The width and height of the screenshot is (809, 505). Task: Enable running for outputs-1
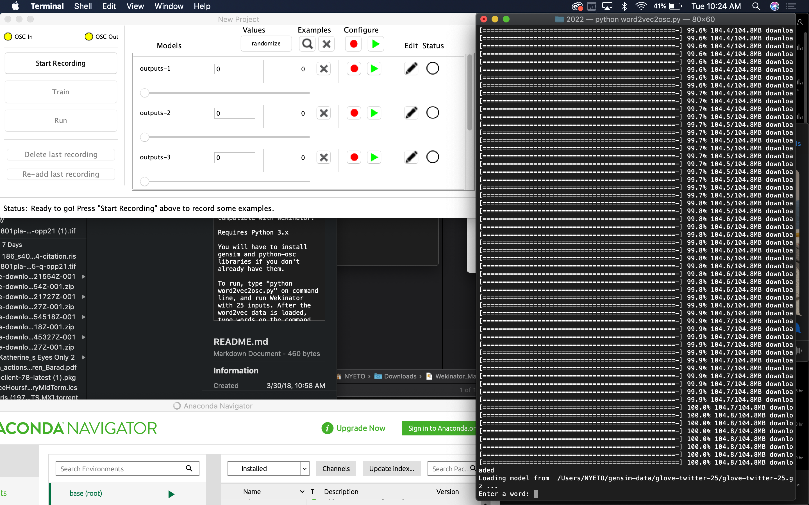coord(374,69)
